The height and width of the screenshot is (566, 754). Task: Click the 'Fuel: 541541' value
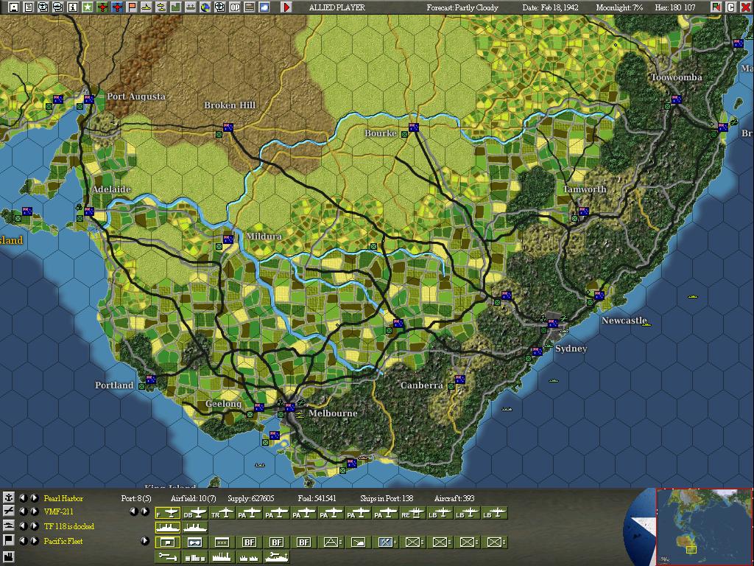tap(317, 498)
